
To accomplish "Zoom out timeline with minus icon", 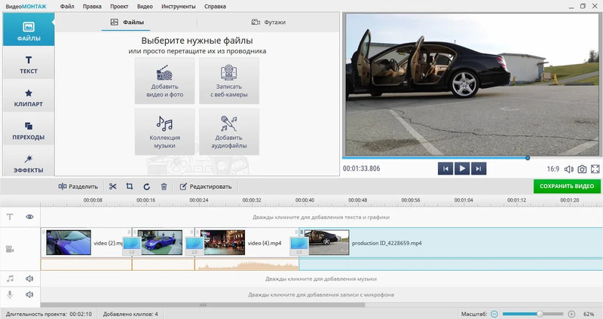I will [494, 314].
